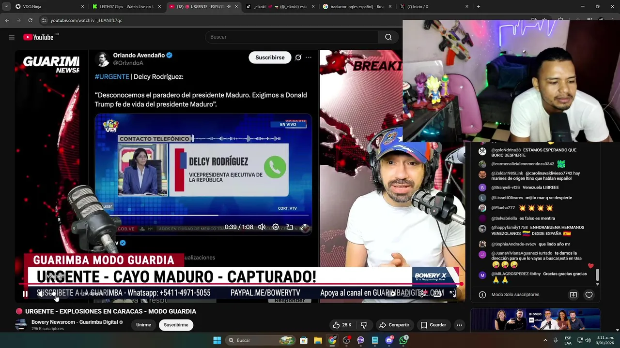Click the YouTube player red progress bar

[240, 285]
